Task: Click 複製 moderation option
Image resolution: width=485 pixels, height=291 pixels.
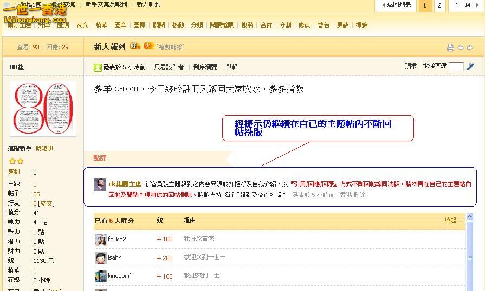Action: [x=247, y=25]
